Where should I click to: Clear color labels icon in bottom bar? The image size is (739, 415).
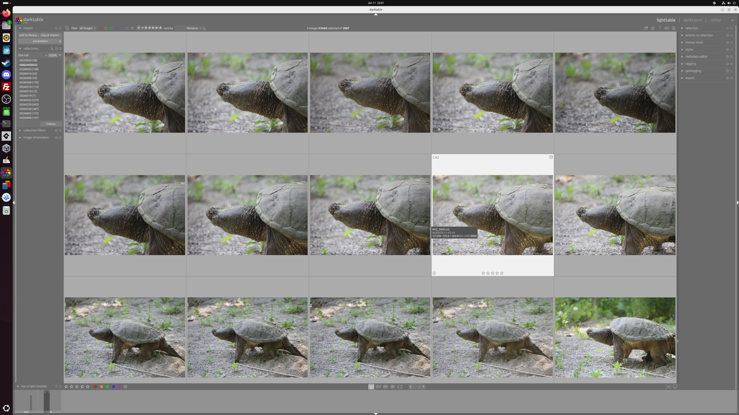click(x=125, y=387)
